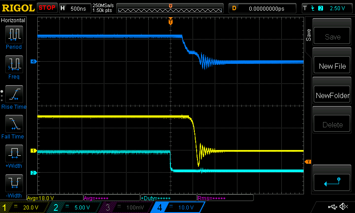Toggle the muted speaker sound icon

point(343,207)
